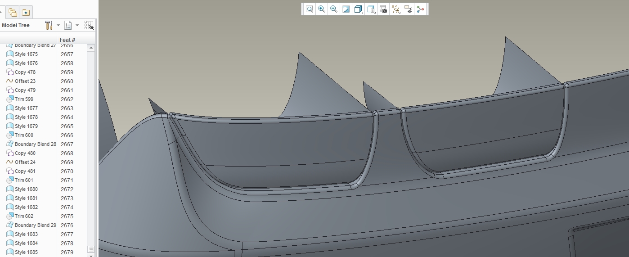The image size is (629, 257).
Task: Select the Trim 599 feature
Action: [24, 99]
